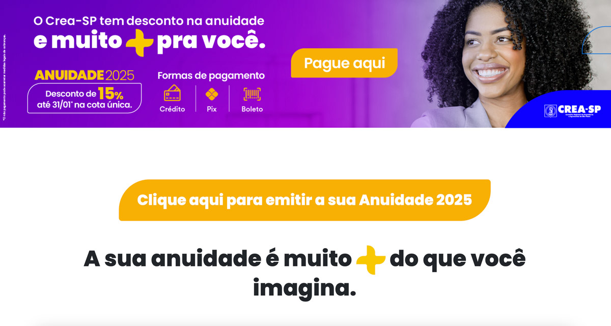Click the Pix diamond icon
This screenshot has width=611, height=326.
[x=212, y=95]
